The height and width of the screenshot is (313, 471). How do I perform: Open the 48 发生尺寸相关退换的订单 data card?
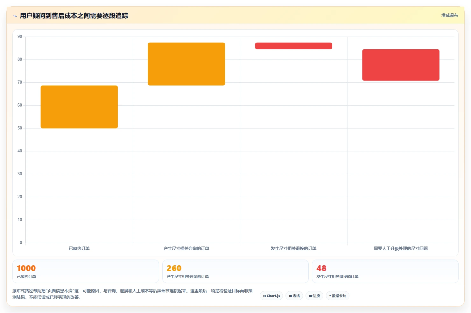[385, 271]
